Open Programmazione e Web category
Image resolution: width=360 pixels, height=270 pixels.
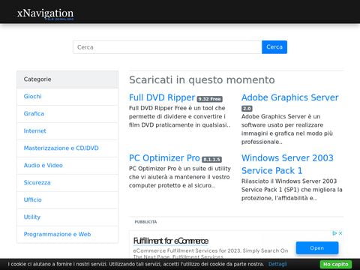[57, 235]
